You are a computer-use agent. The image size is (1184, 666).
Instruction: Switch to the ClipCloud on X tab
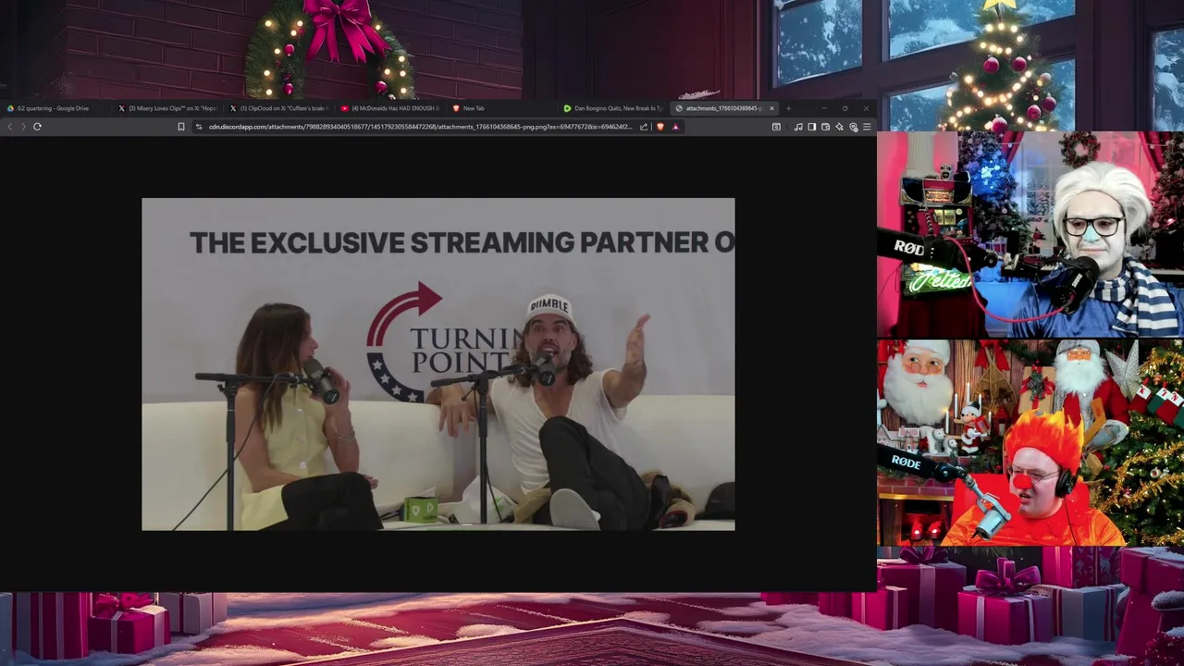(x=280, y=108)
